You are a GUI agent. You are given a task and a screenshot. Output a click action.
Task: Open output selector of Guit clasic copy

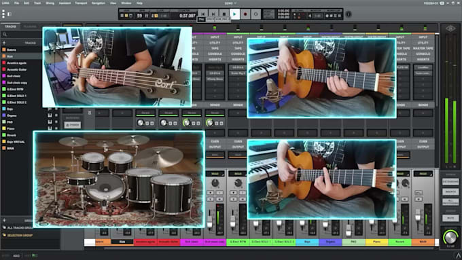pyautogui.click(x=215, y=155)
